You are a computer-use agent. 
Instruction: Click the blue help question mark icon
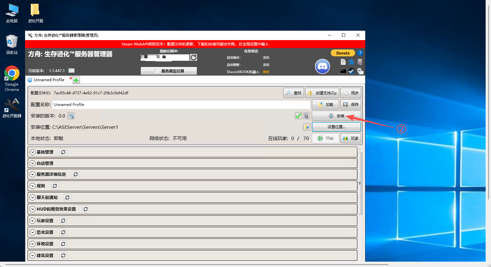360,53
